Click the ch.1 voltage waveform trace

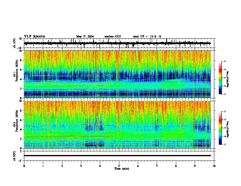point(117,43)
